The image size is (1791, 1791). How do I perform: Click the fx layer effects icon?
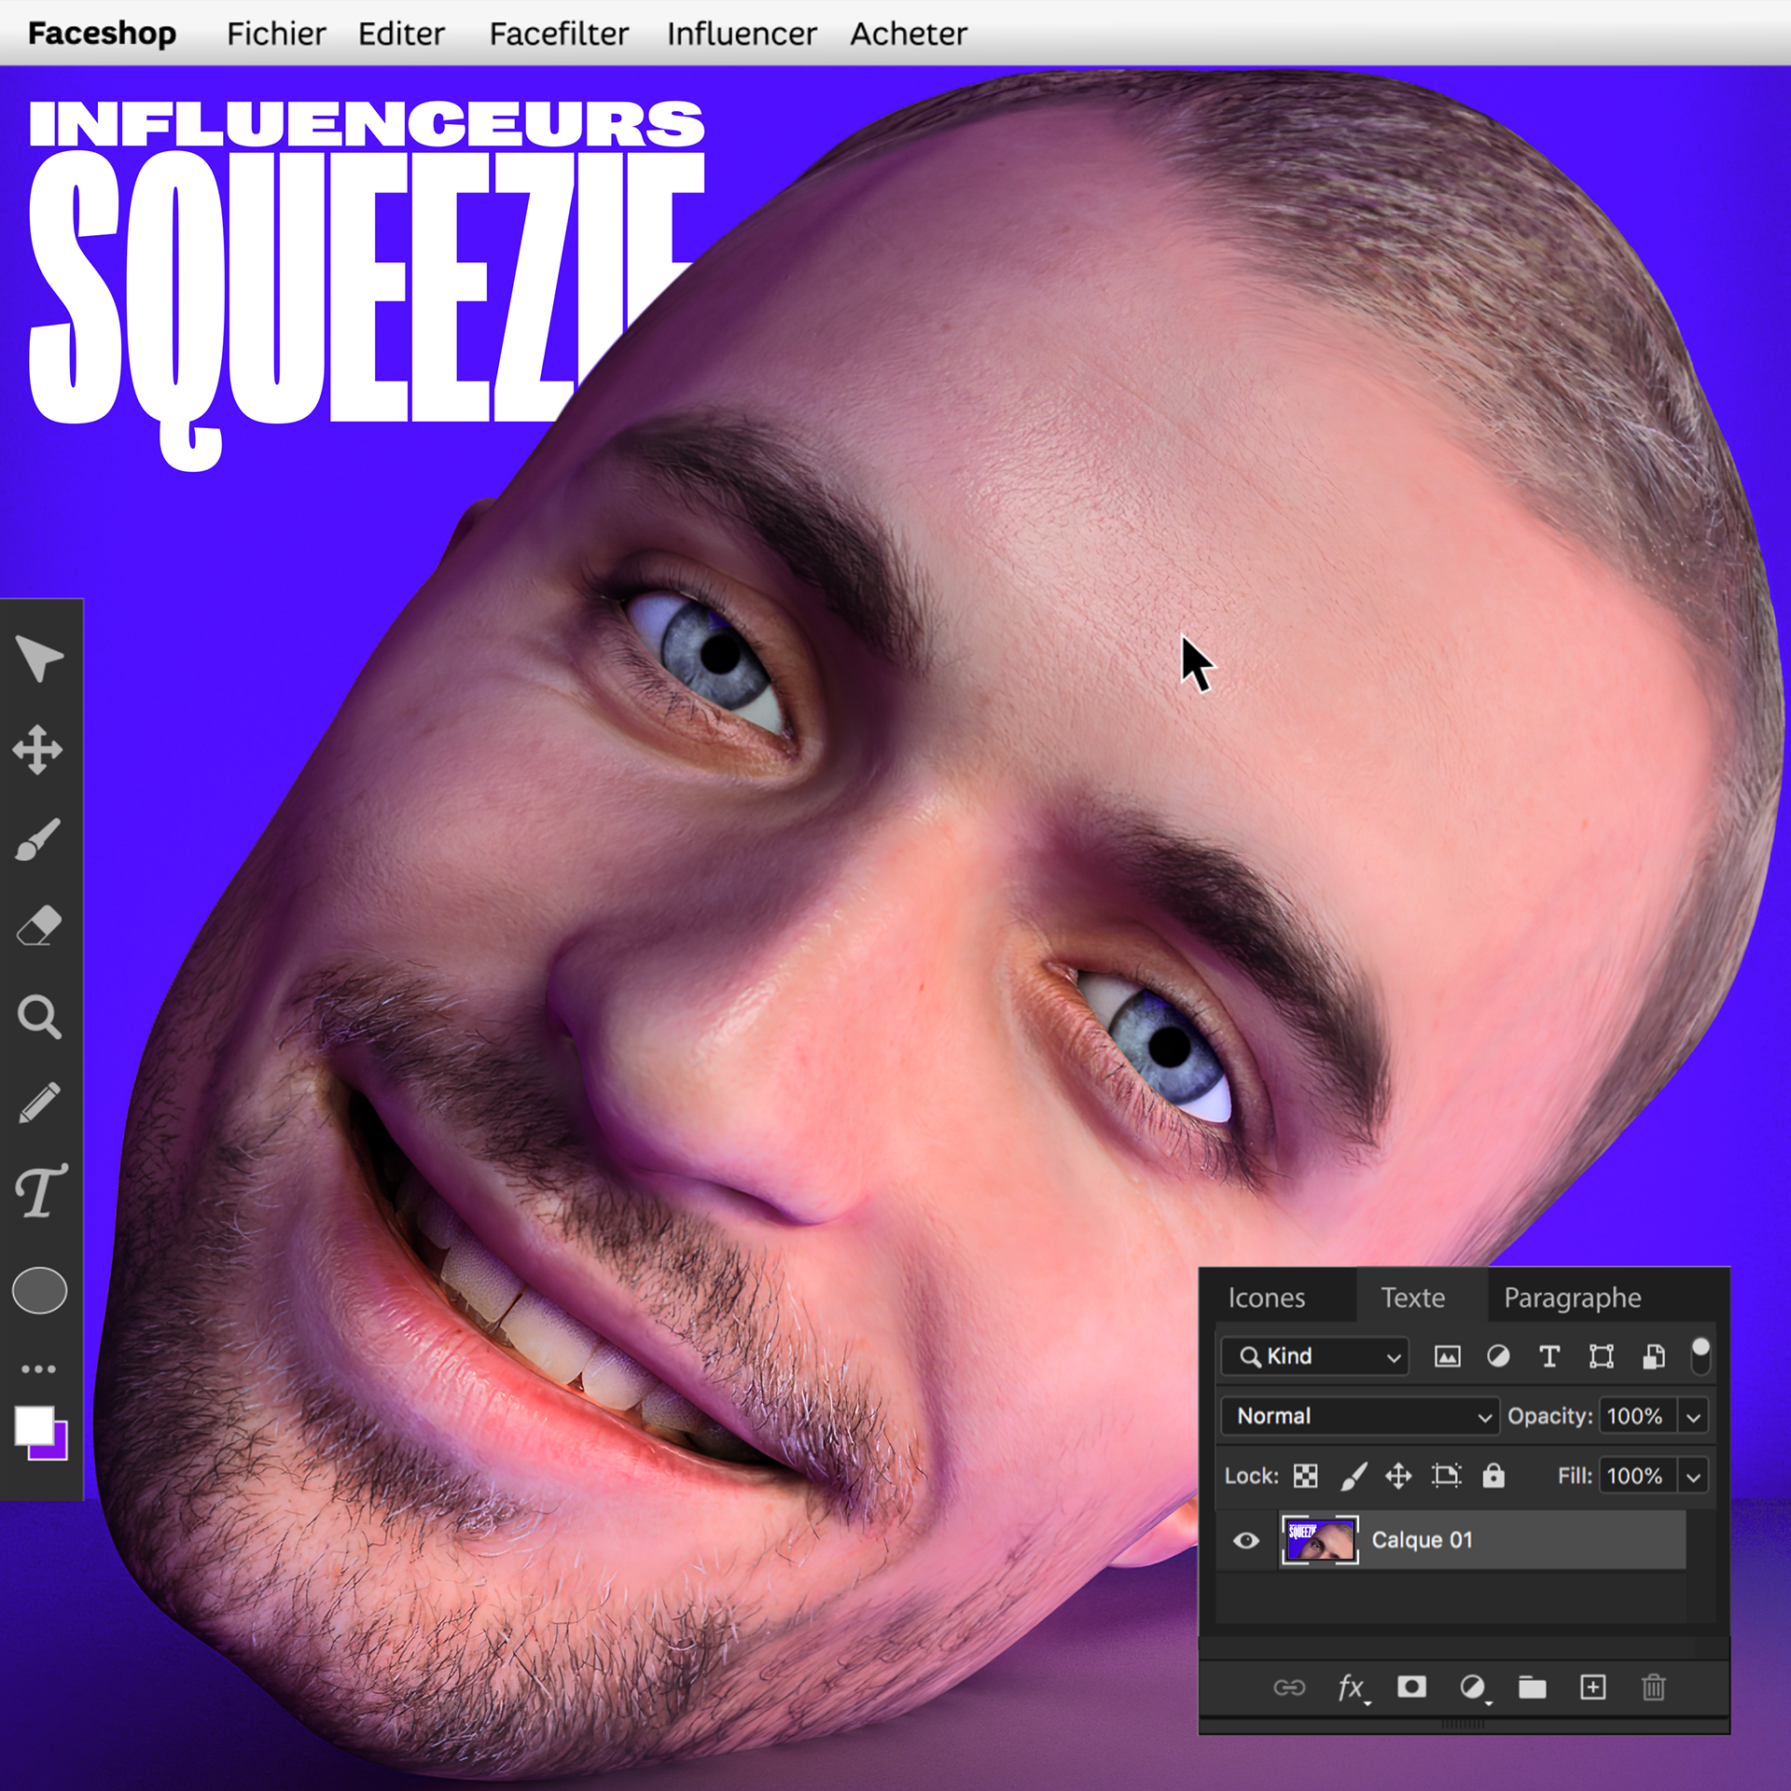[1351, 1687]
